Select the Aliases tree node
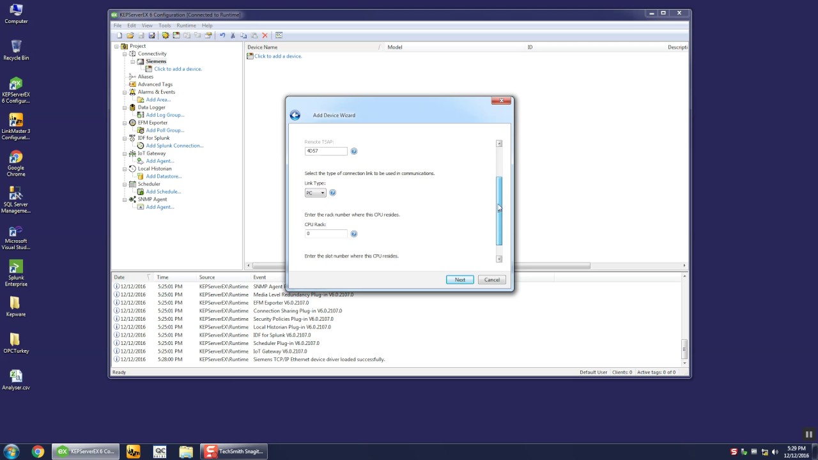This screenshot has height=460, width=818. tap(146, 77)
